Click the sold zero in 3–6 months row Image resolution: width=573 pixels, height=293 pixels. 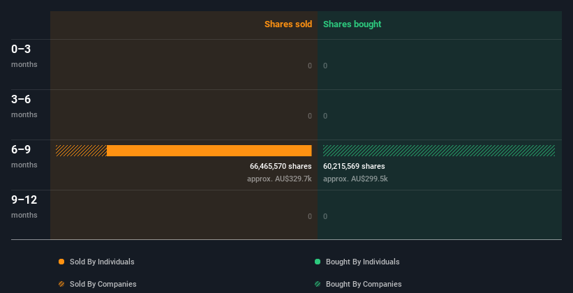tap(310, 117)
